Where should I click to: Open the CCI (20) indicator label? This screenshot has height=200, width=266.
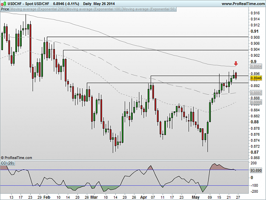coord(8,163)
